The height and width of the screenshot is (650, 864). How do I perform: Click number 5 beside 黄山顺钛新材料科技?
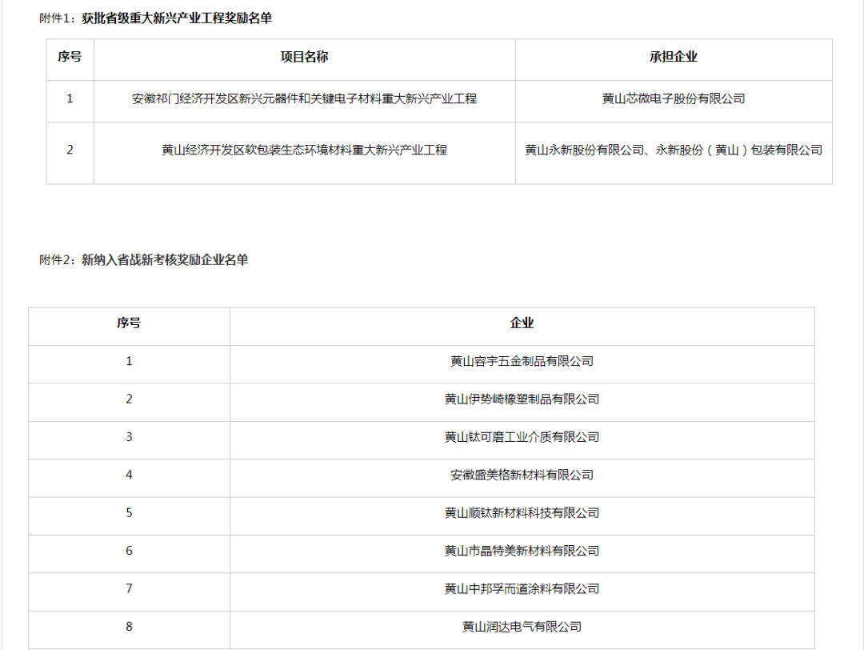click(x=129, y=513)
